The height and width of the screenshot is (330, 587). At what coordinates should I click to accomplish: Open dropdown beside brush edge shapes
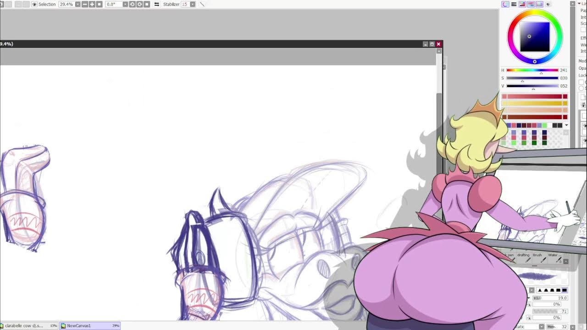[x=532, y=290]
